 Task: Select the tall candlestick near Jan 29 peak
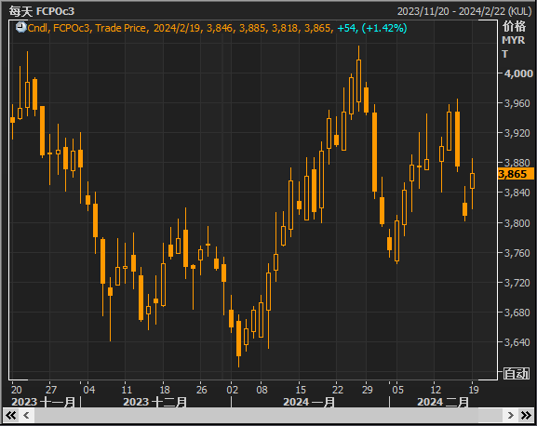(358, 81)
